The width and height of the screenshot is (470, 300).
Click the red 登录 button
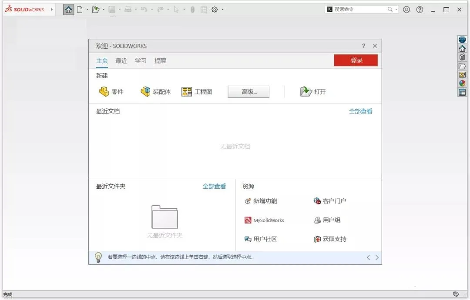pos(356,60)
